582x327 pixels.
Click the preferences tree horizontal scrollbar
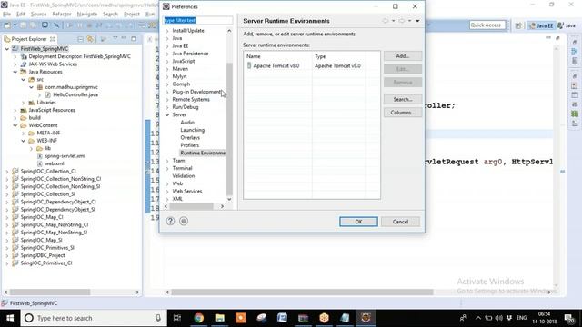click(192, 206)
